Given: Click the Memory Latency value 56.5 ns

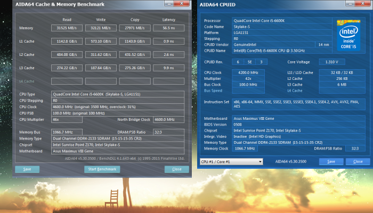Looking at the screenshot, I should (x=169, y=28).
